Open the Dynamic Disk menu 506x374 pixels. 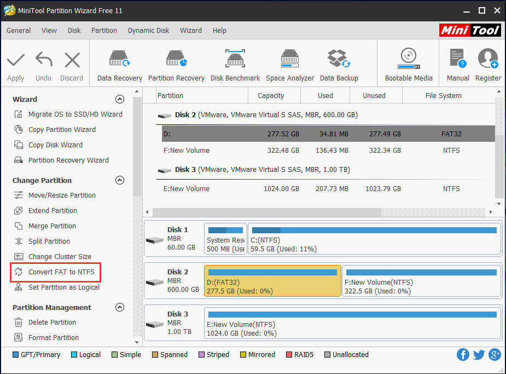pyautogui.click(x=148, y=31)
